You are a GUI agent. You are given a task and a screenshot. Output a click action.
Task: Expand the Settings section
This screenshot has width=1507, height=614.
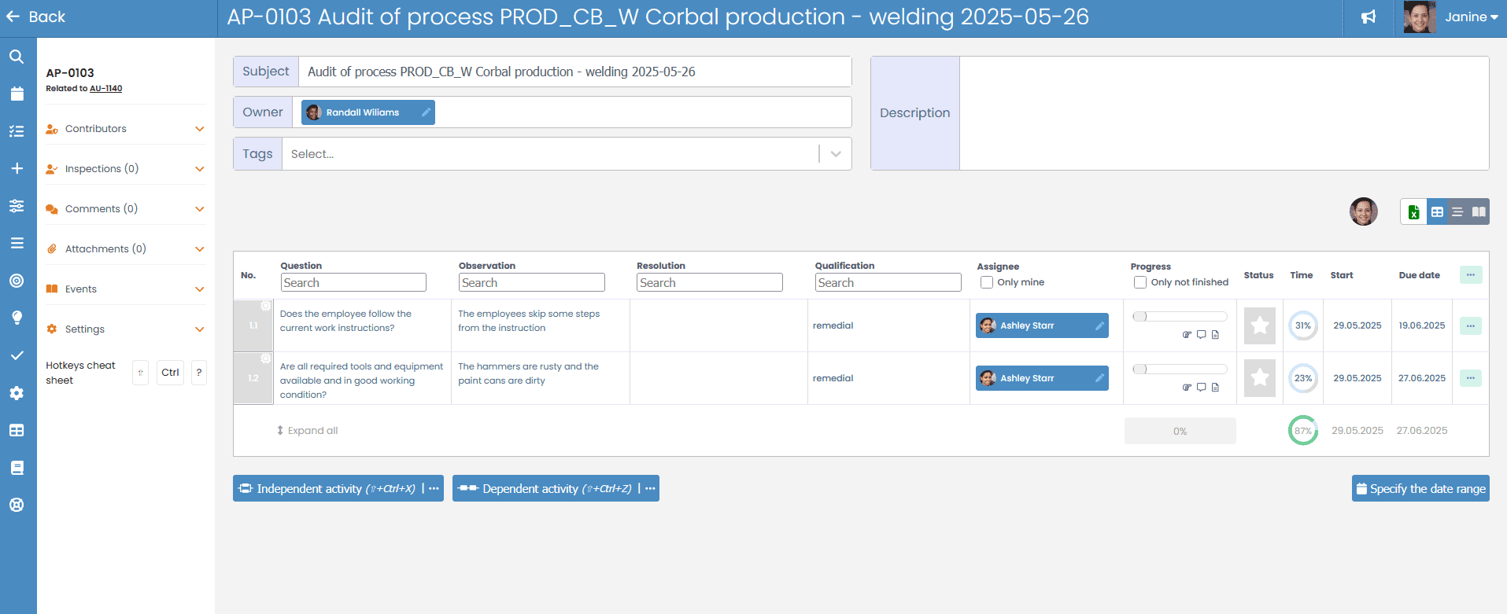coord(125,329)
